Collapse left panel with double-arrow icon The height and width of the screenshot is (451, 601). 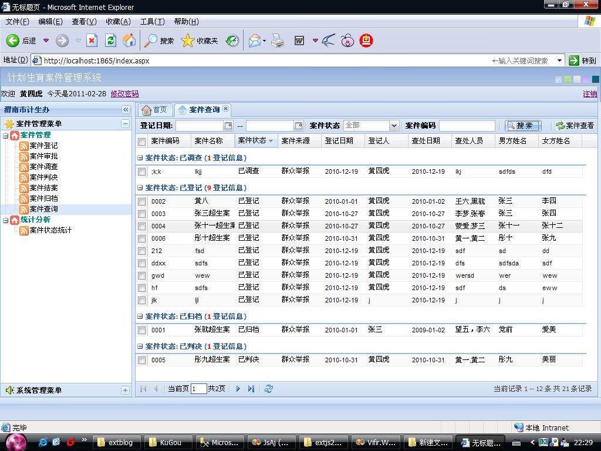[126, 110]
